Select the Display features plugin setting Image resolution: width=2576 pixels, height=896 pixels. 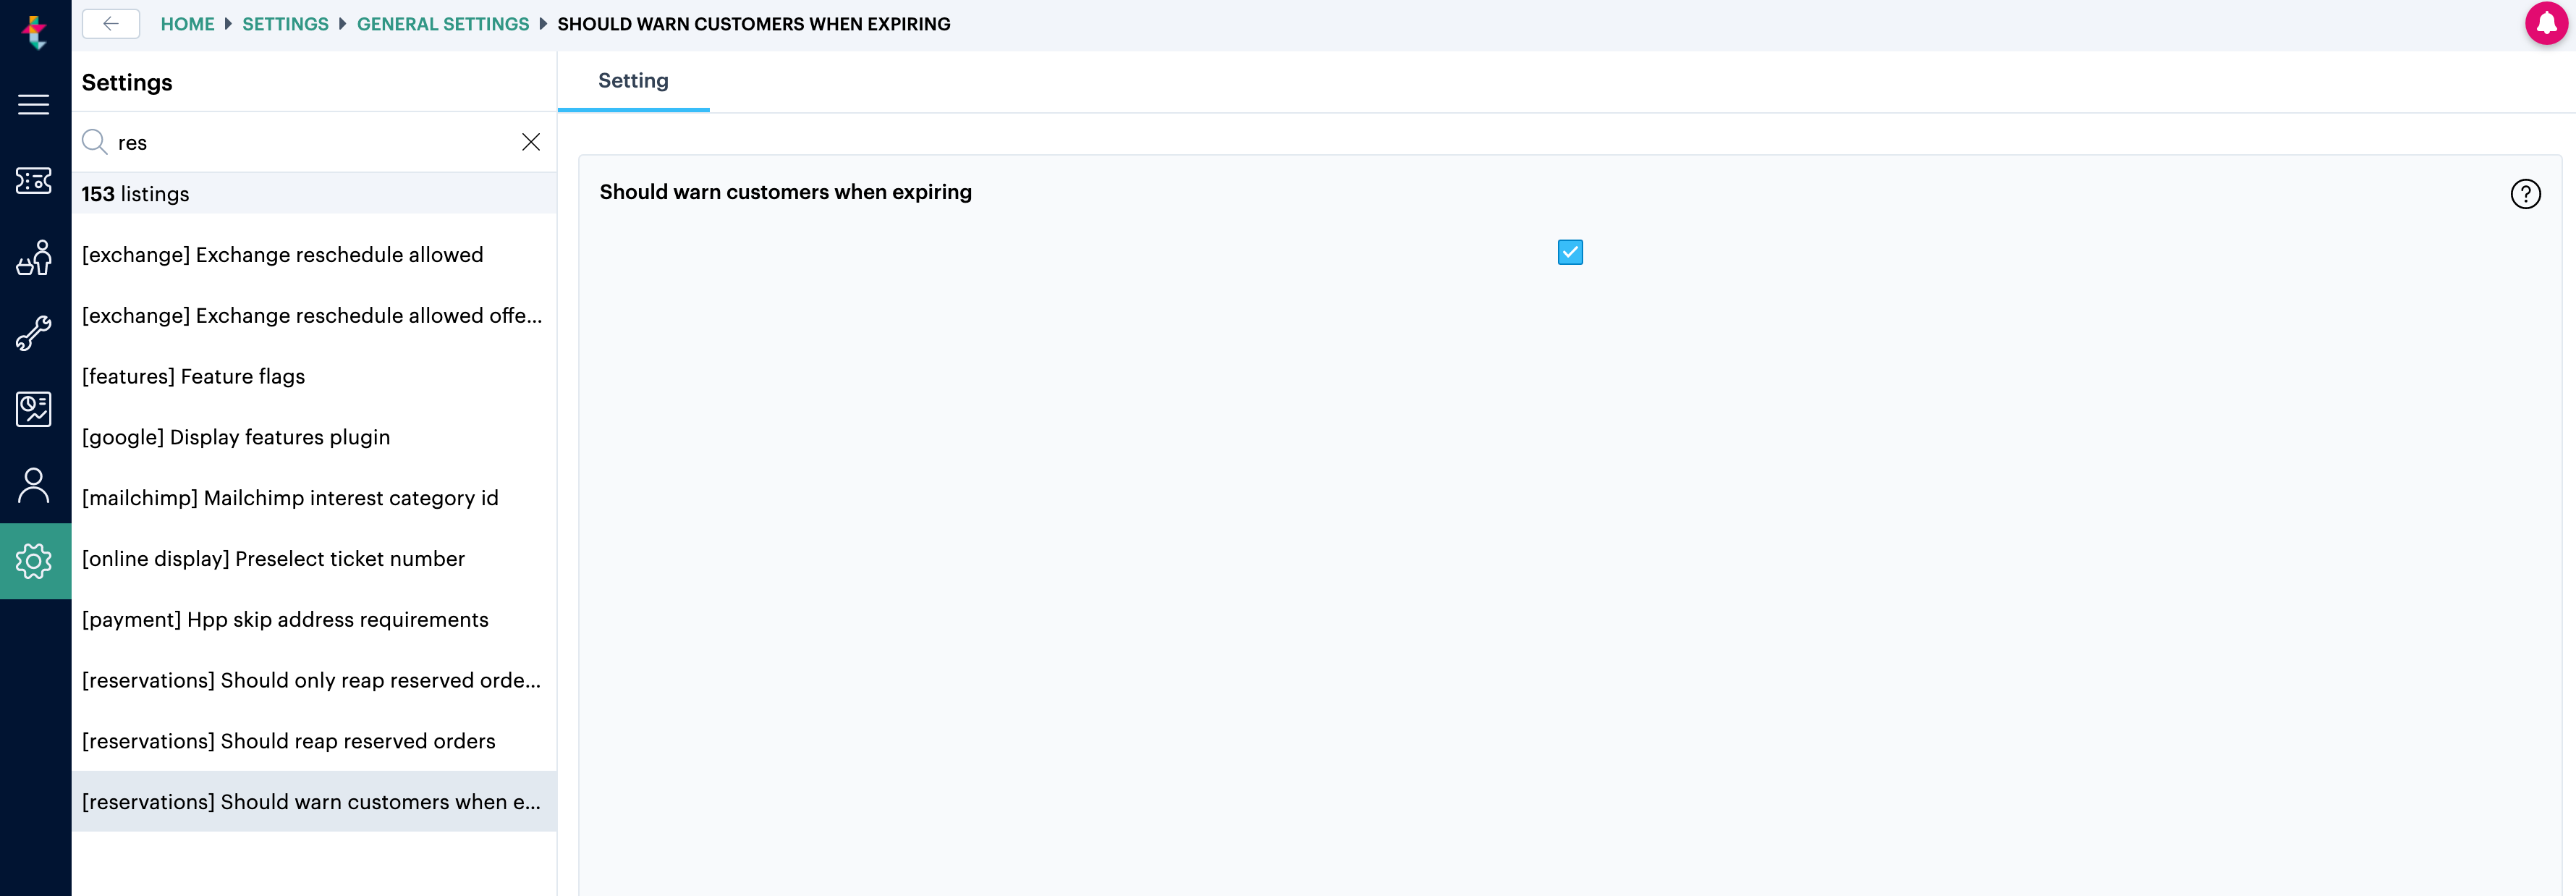(236, 437)
